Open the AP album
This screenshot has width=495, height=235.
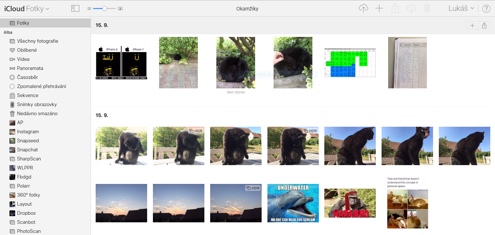pos(45,122)
